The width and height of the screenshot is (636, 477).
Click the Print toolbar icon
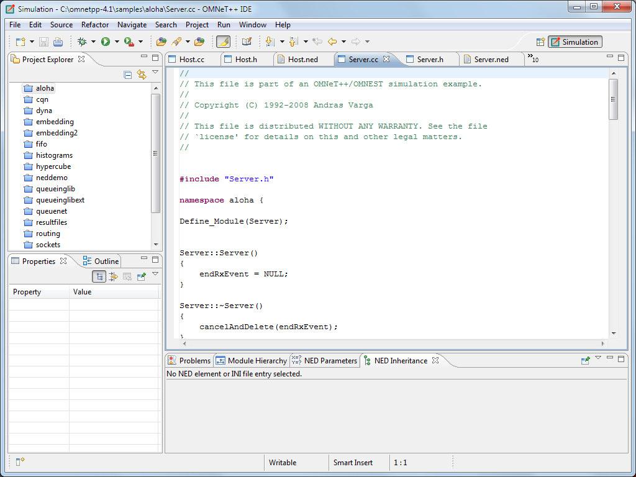coord(58,42)
